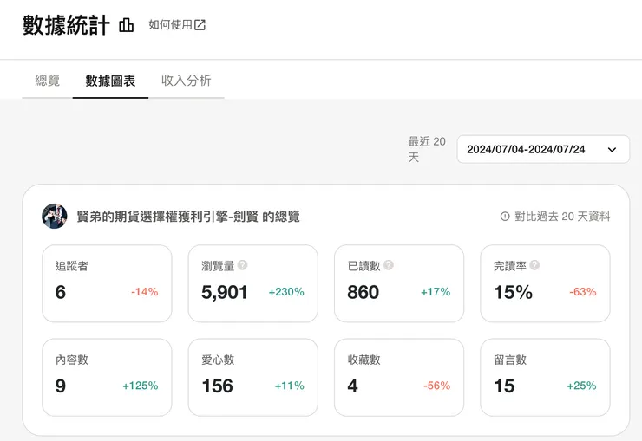Click the 已讀數 value 860
The width and height of the screenshot is (642, 441).
click(x=364, y=292)
